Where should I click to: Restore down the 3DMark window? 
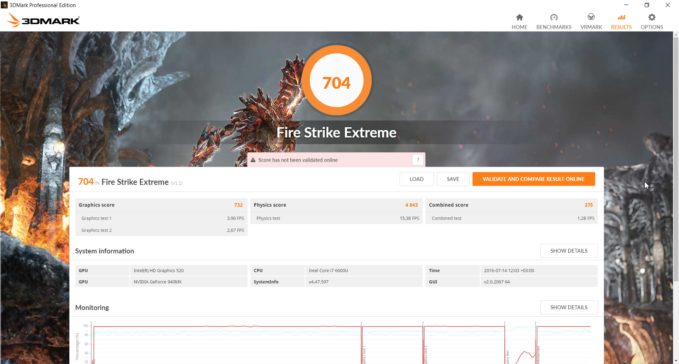647,5
